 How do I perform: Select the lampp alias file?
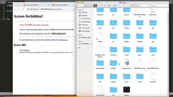pyautogui.click(x=100, y=36)
